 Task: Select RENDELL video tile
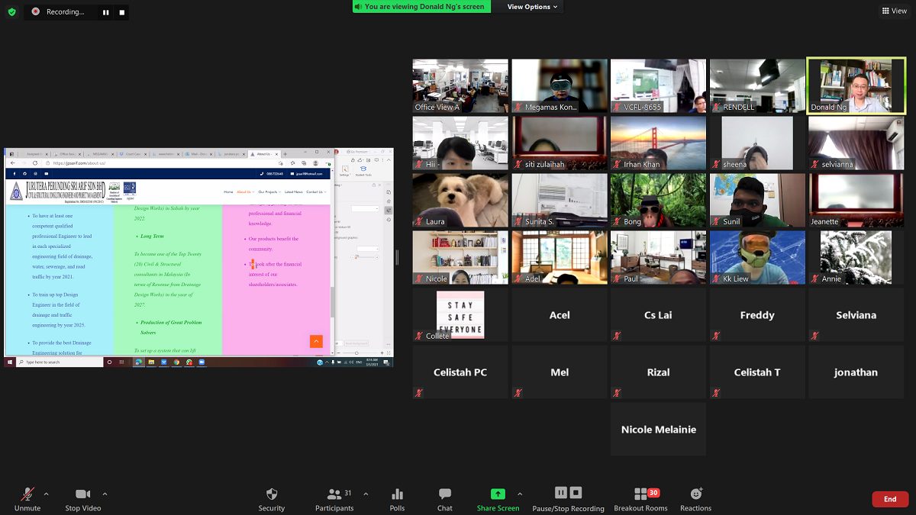757,86
